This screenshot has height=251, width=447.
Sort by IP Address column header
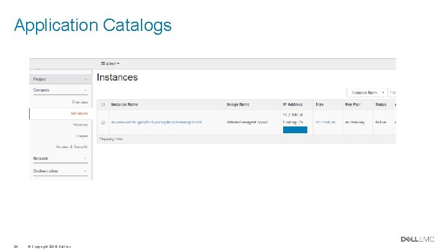pos(292,105)
